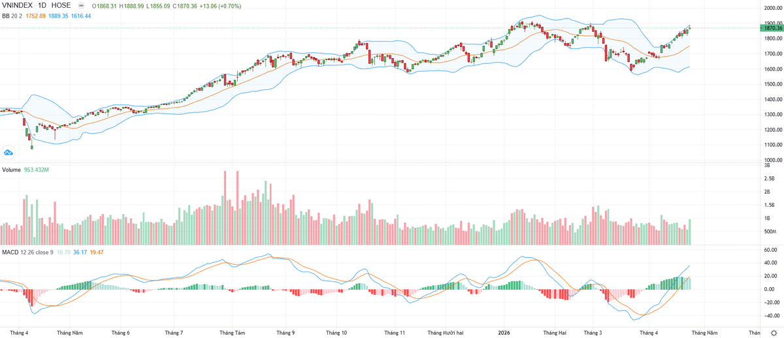Click Tháng Mười hai on the time axis
Screen dimensions: 784x338
(x=446, y=332)
